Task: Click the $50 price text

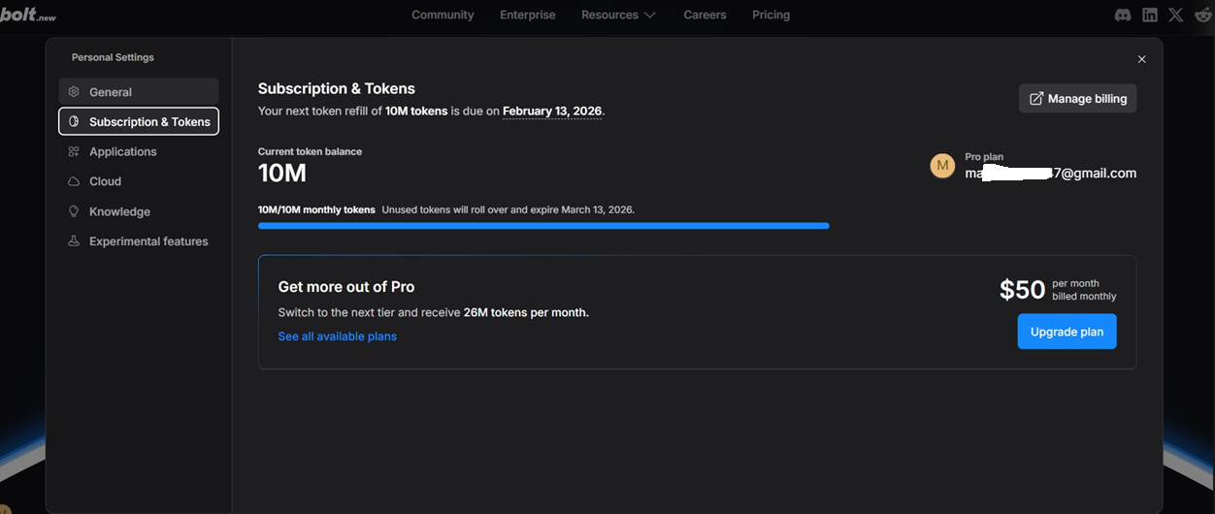Action: point(1022,290)
